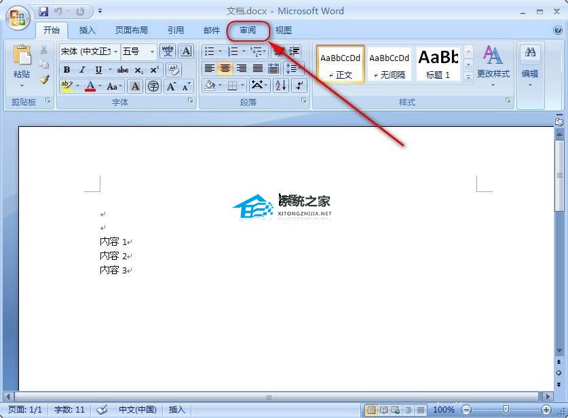
Task: Switch to draft view
Action: (420, 410)
